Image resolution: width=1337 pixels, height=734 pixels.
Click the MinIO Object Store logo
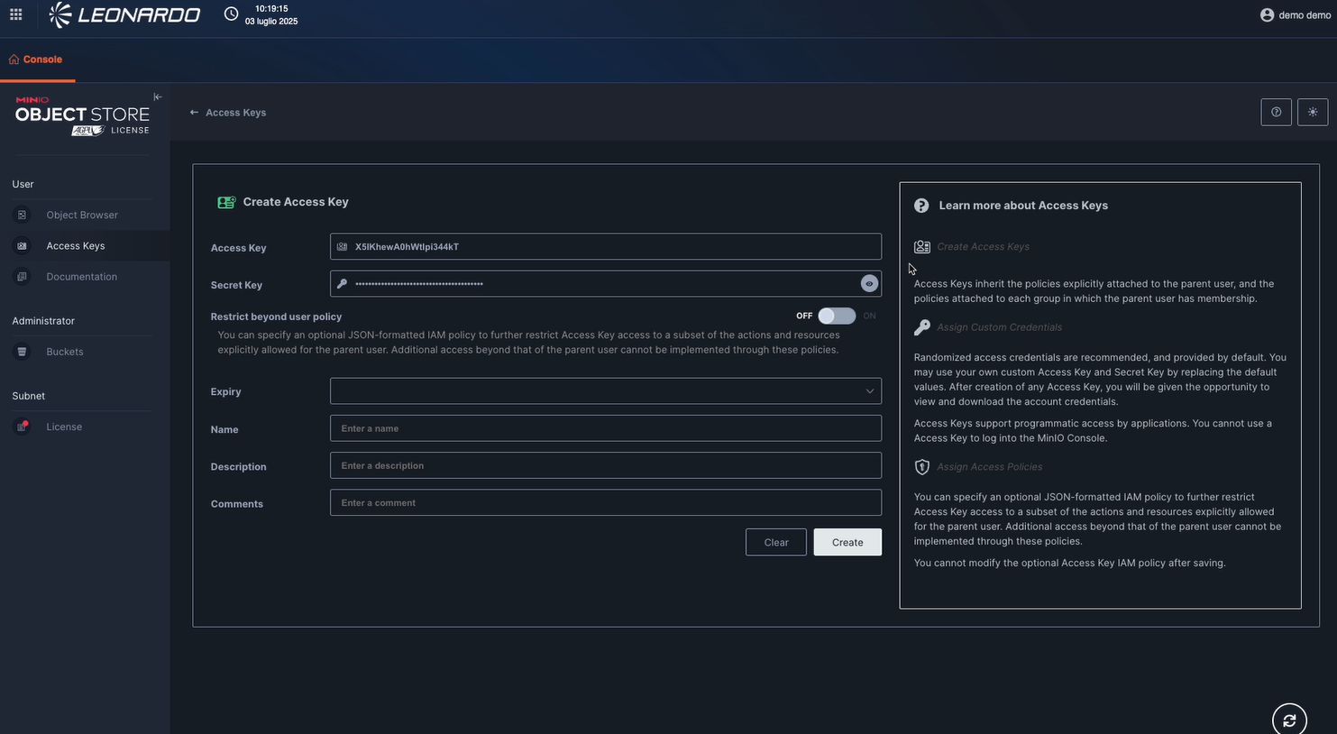82,115
